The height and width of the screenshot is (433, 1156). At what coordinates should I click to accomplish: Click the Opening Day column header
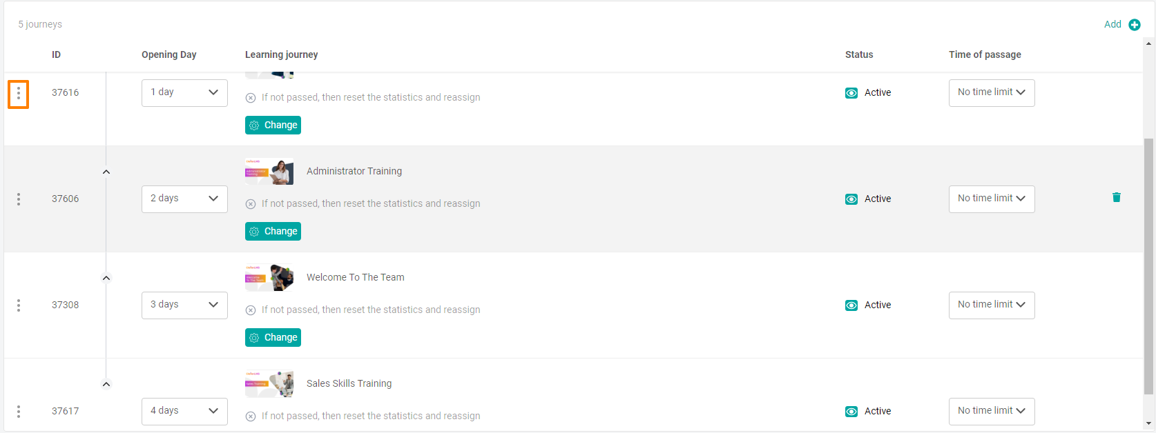click(x=168, y=54)
